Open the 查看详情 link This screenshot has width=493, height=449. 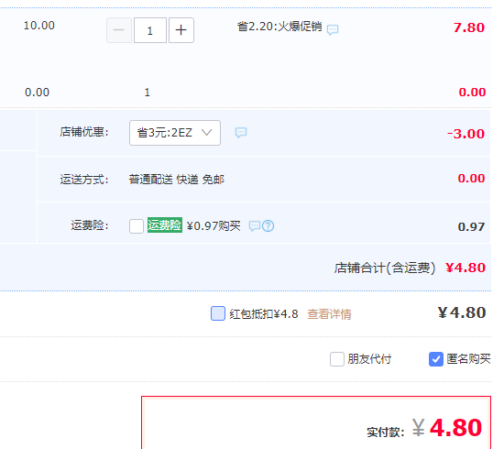pos(329,314)
